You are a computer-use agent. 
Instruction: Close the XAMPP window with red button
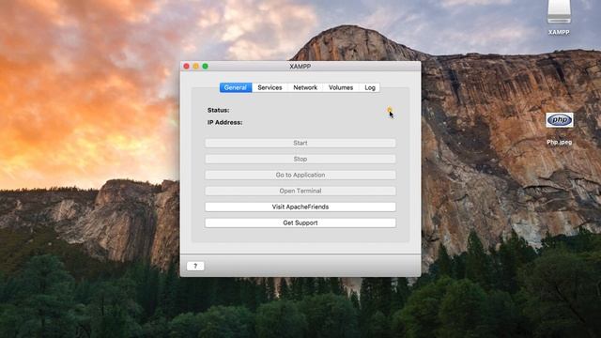pos(186,67)
